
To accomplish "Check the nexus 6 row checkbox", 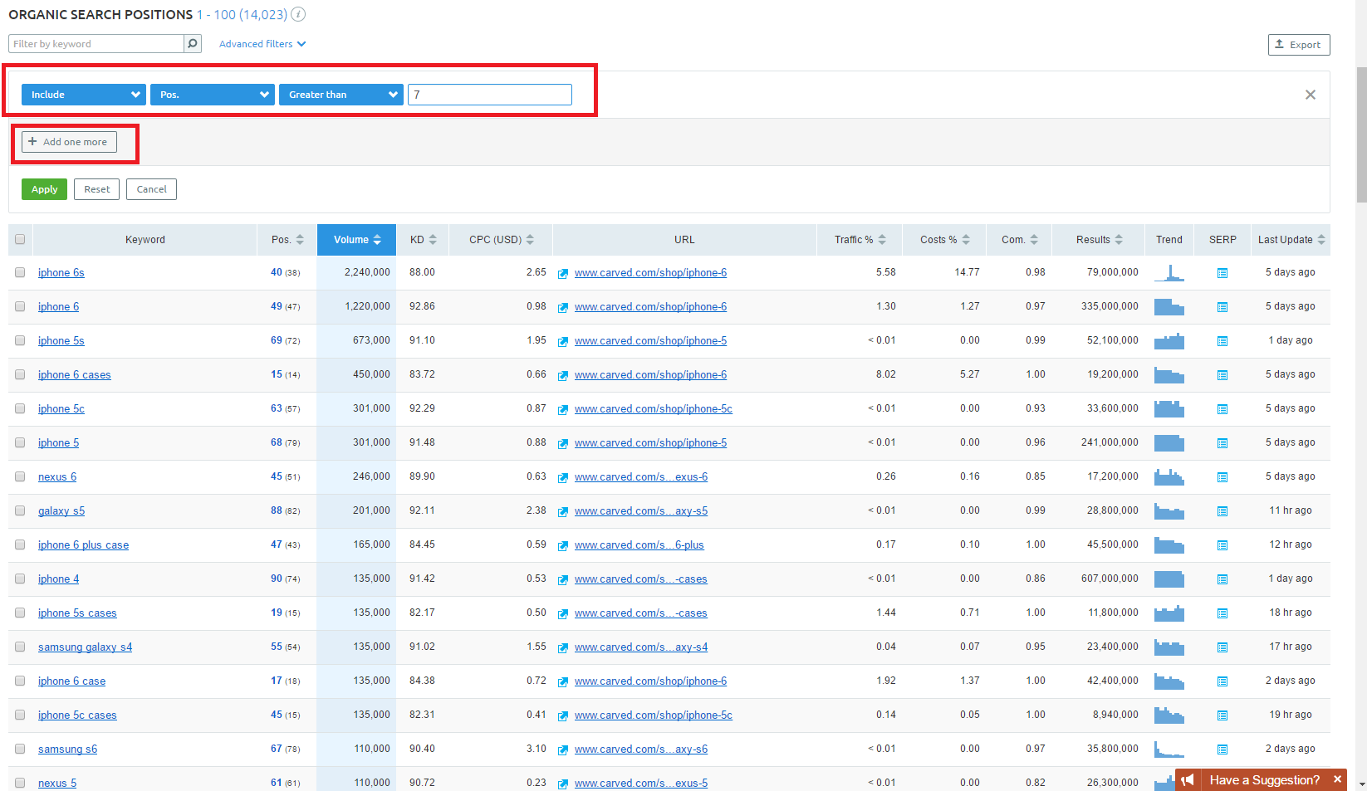I will pyautogui.click(x=20, y=476).
